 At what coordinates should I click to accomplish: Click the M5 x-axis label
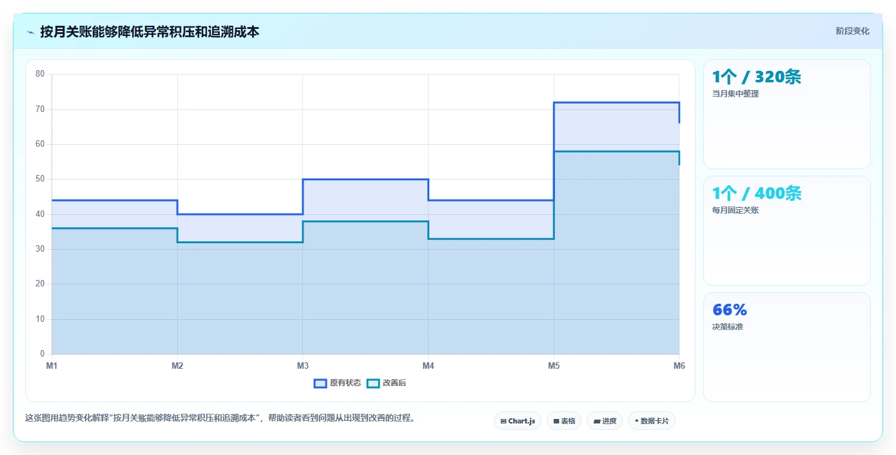(x=554, y=366)
